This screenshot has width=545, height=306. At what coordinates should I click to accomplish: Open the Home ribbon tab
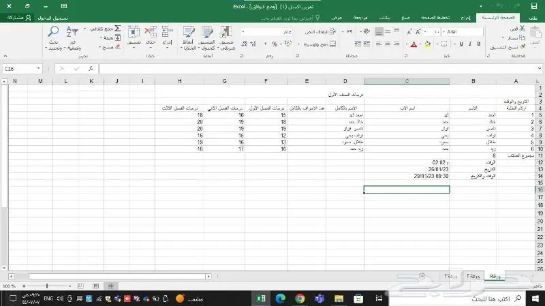[498, 18]
